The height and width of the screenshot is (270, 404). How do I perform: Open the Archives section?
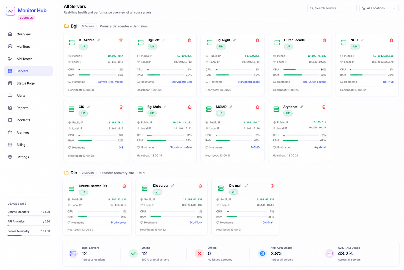[x=28, y=132]
